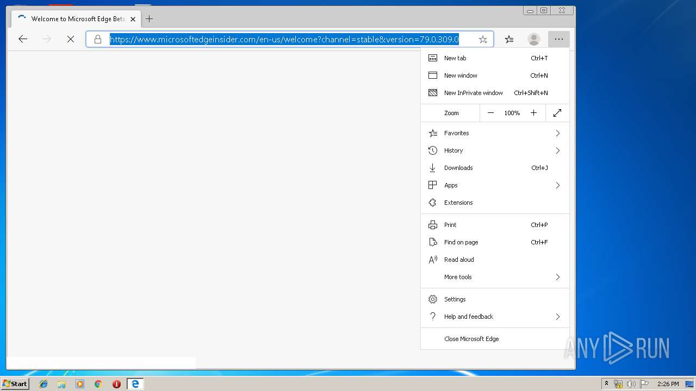The image size is (696, 391).
Task: Stop loading the page
Action: pyautogui.click(x=71, y=39)
